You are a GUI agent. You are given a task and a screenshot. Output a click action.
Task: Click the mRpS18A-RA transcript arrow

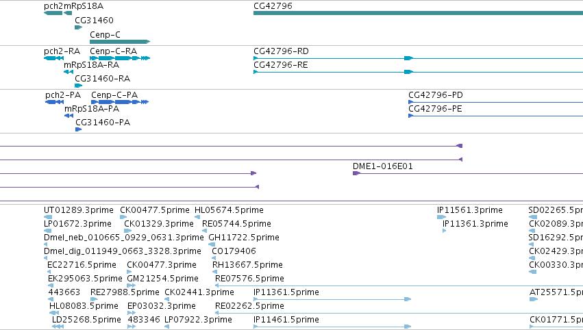pyautogui.click(x=69, y=72)
